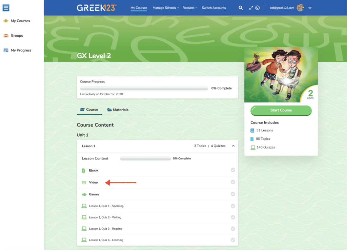This screenshot has width=347, height=250.
Task: Click 'Last activity on October 17, 2020' text
Action: coord(101,94)
